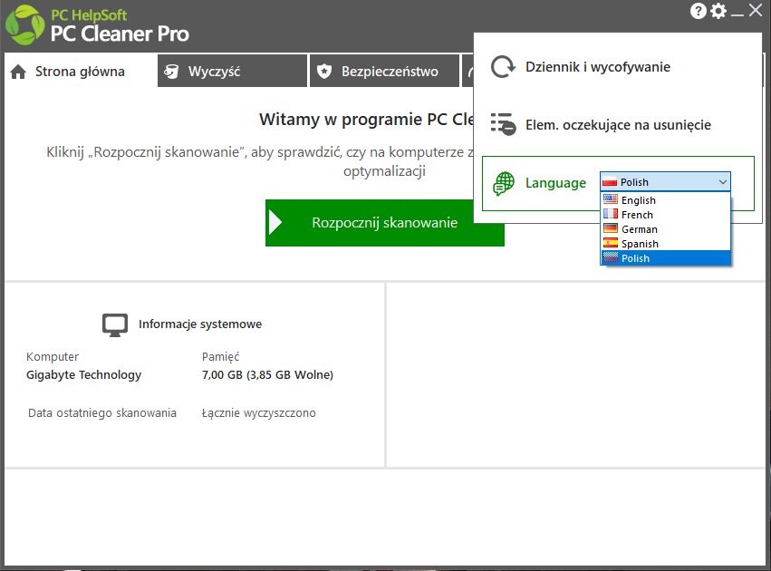Click the shield icon on Bezpieczeństwo tab
This screenshot has height=571, width=771.
[x=324, y=72]
